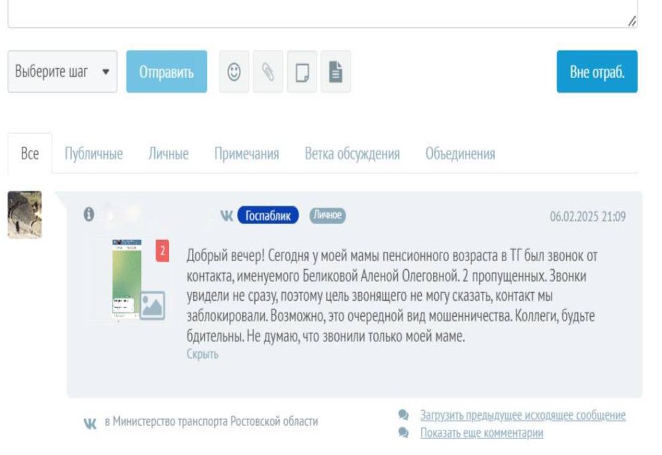Click the image placeholder icon on attachment
Image resolution: width=662 pixels, height=455 pixels.
click(152, 305)
